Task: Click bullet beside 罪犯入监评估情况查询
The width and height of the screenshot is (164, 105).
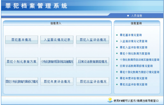Action: [x=117, y=47]
